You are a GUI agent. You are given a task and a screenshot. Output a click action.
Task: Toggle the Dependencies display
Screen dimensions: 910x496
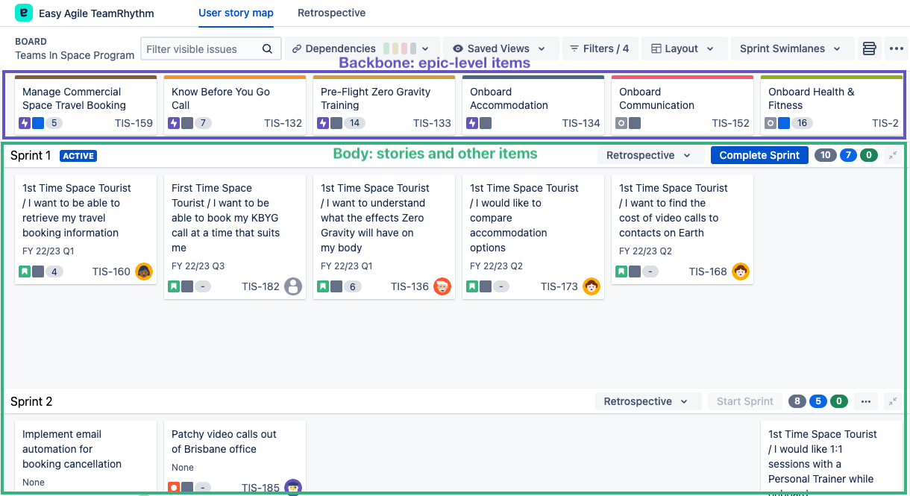point(360,48)
